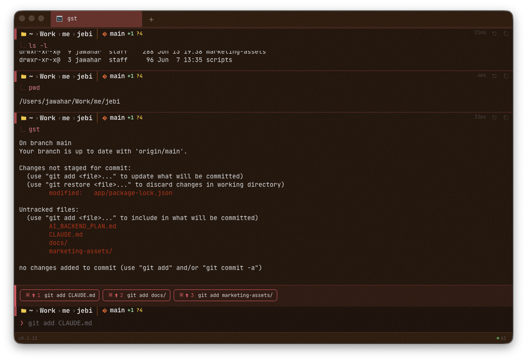Click the folder icon in the pwd block header

24,77
